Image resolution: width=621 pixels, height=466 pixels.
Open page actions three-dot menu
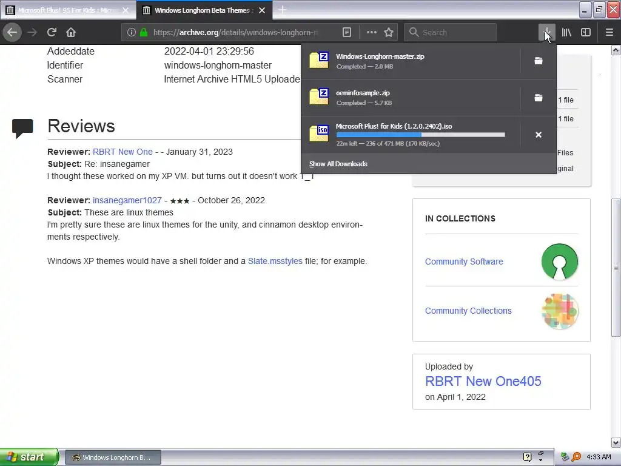pos(372,33)
